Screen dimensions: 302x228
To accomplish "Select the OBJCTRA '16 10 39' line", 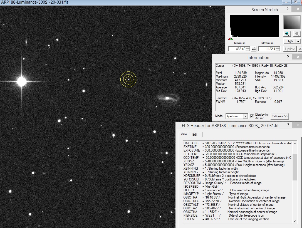I will click(234, 197).
